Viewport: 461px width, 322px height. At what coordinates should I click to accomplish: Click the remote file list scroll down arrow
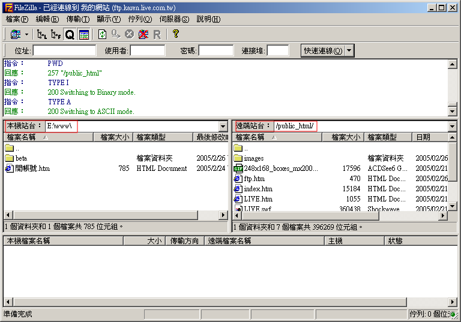point(452,206)
